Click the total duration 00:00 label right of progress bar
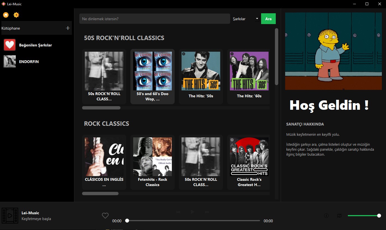Viewport: 386px width, 230px height. (268, 221)
